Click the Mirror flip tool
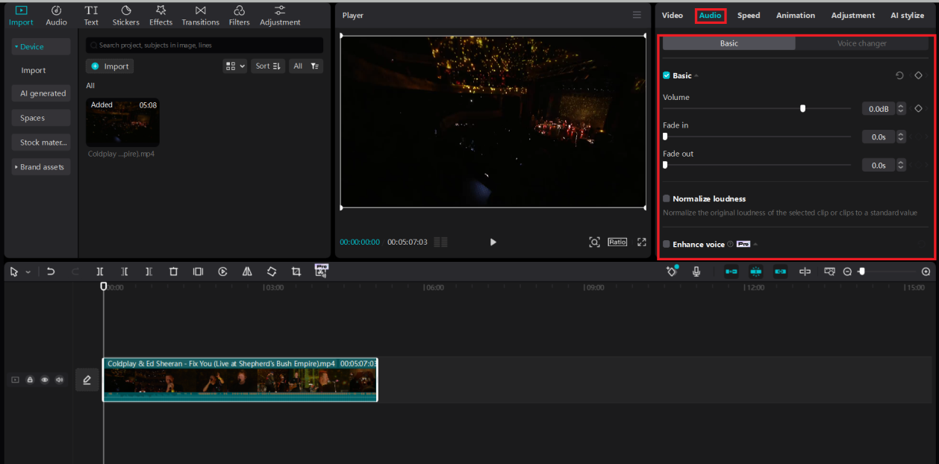The width and height of the screenshot is (939, 464). point(247,272)
